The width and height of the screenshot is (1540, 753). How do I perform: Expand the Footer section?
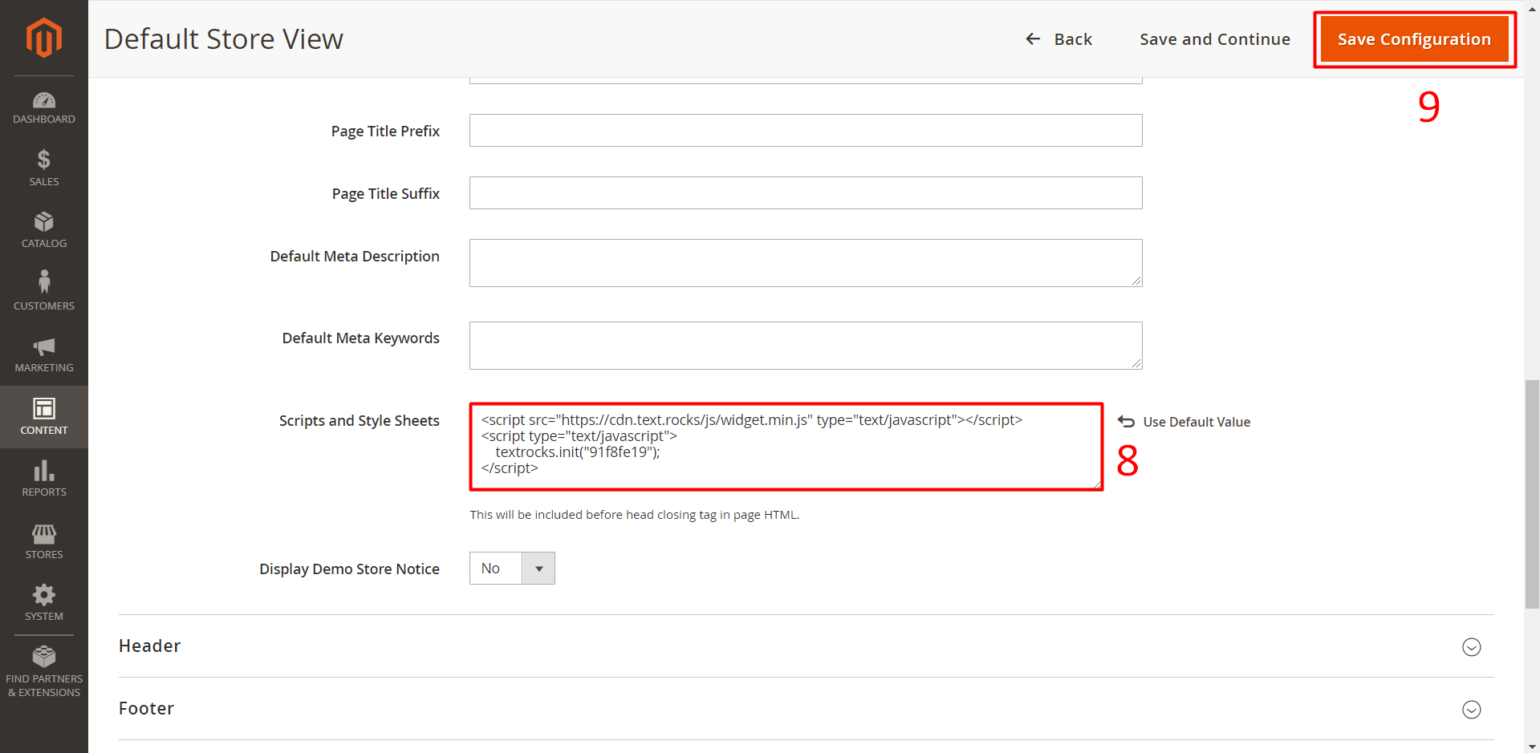1471,710
